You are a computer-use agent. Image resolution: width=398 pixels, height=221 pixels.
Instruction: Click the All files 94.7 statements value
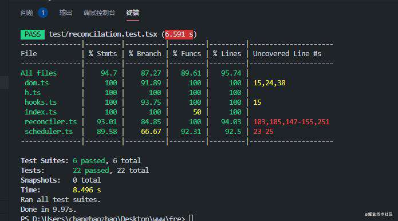coord(109,73)
